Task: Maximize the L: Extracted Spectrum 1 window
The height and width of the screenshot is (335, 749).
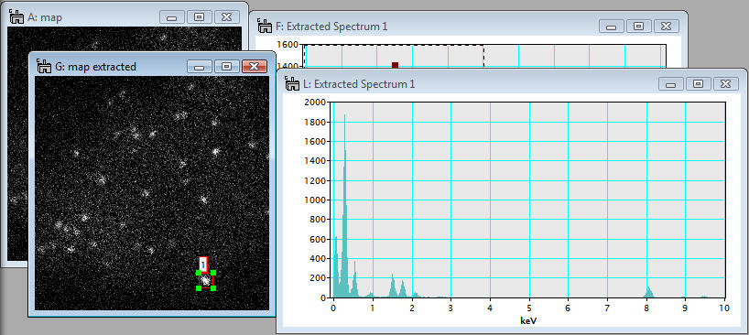Action: click(x=698, y=84)
